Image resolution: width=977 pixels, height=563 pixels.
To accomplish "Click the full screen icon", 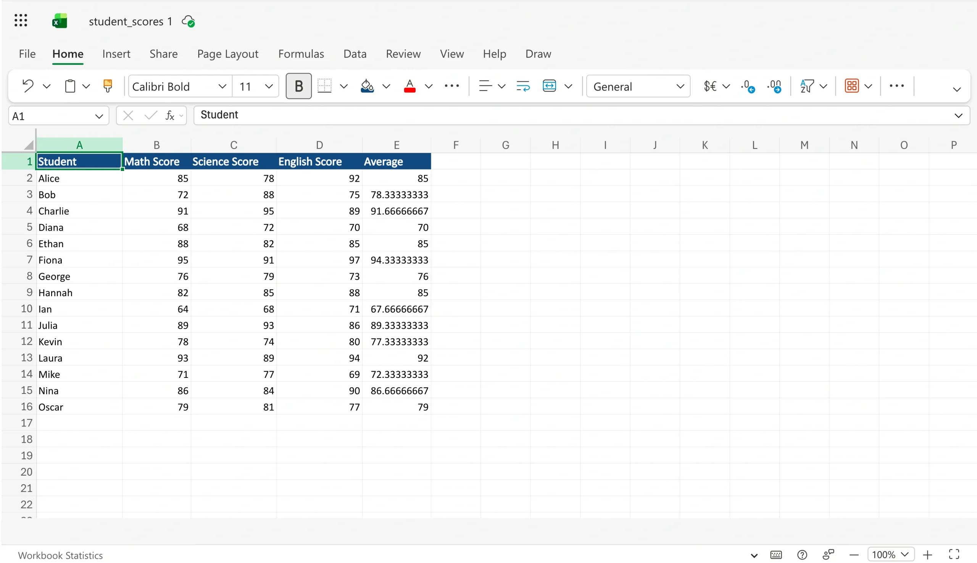I will click(954, 555).
